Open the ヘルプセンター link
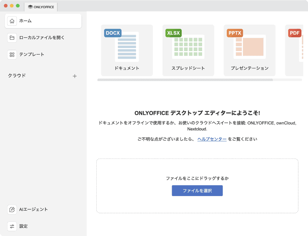This screenshot has width=308, height=236. [x=212, y=139]
